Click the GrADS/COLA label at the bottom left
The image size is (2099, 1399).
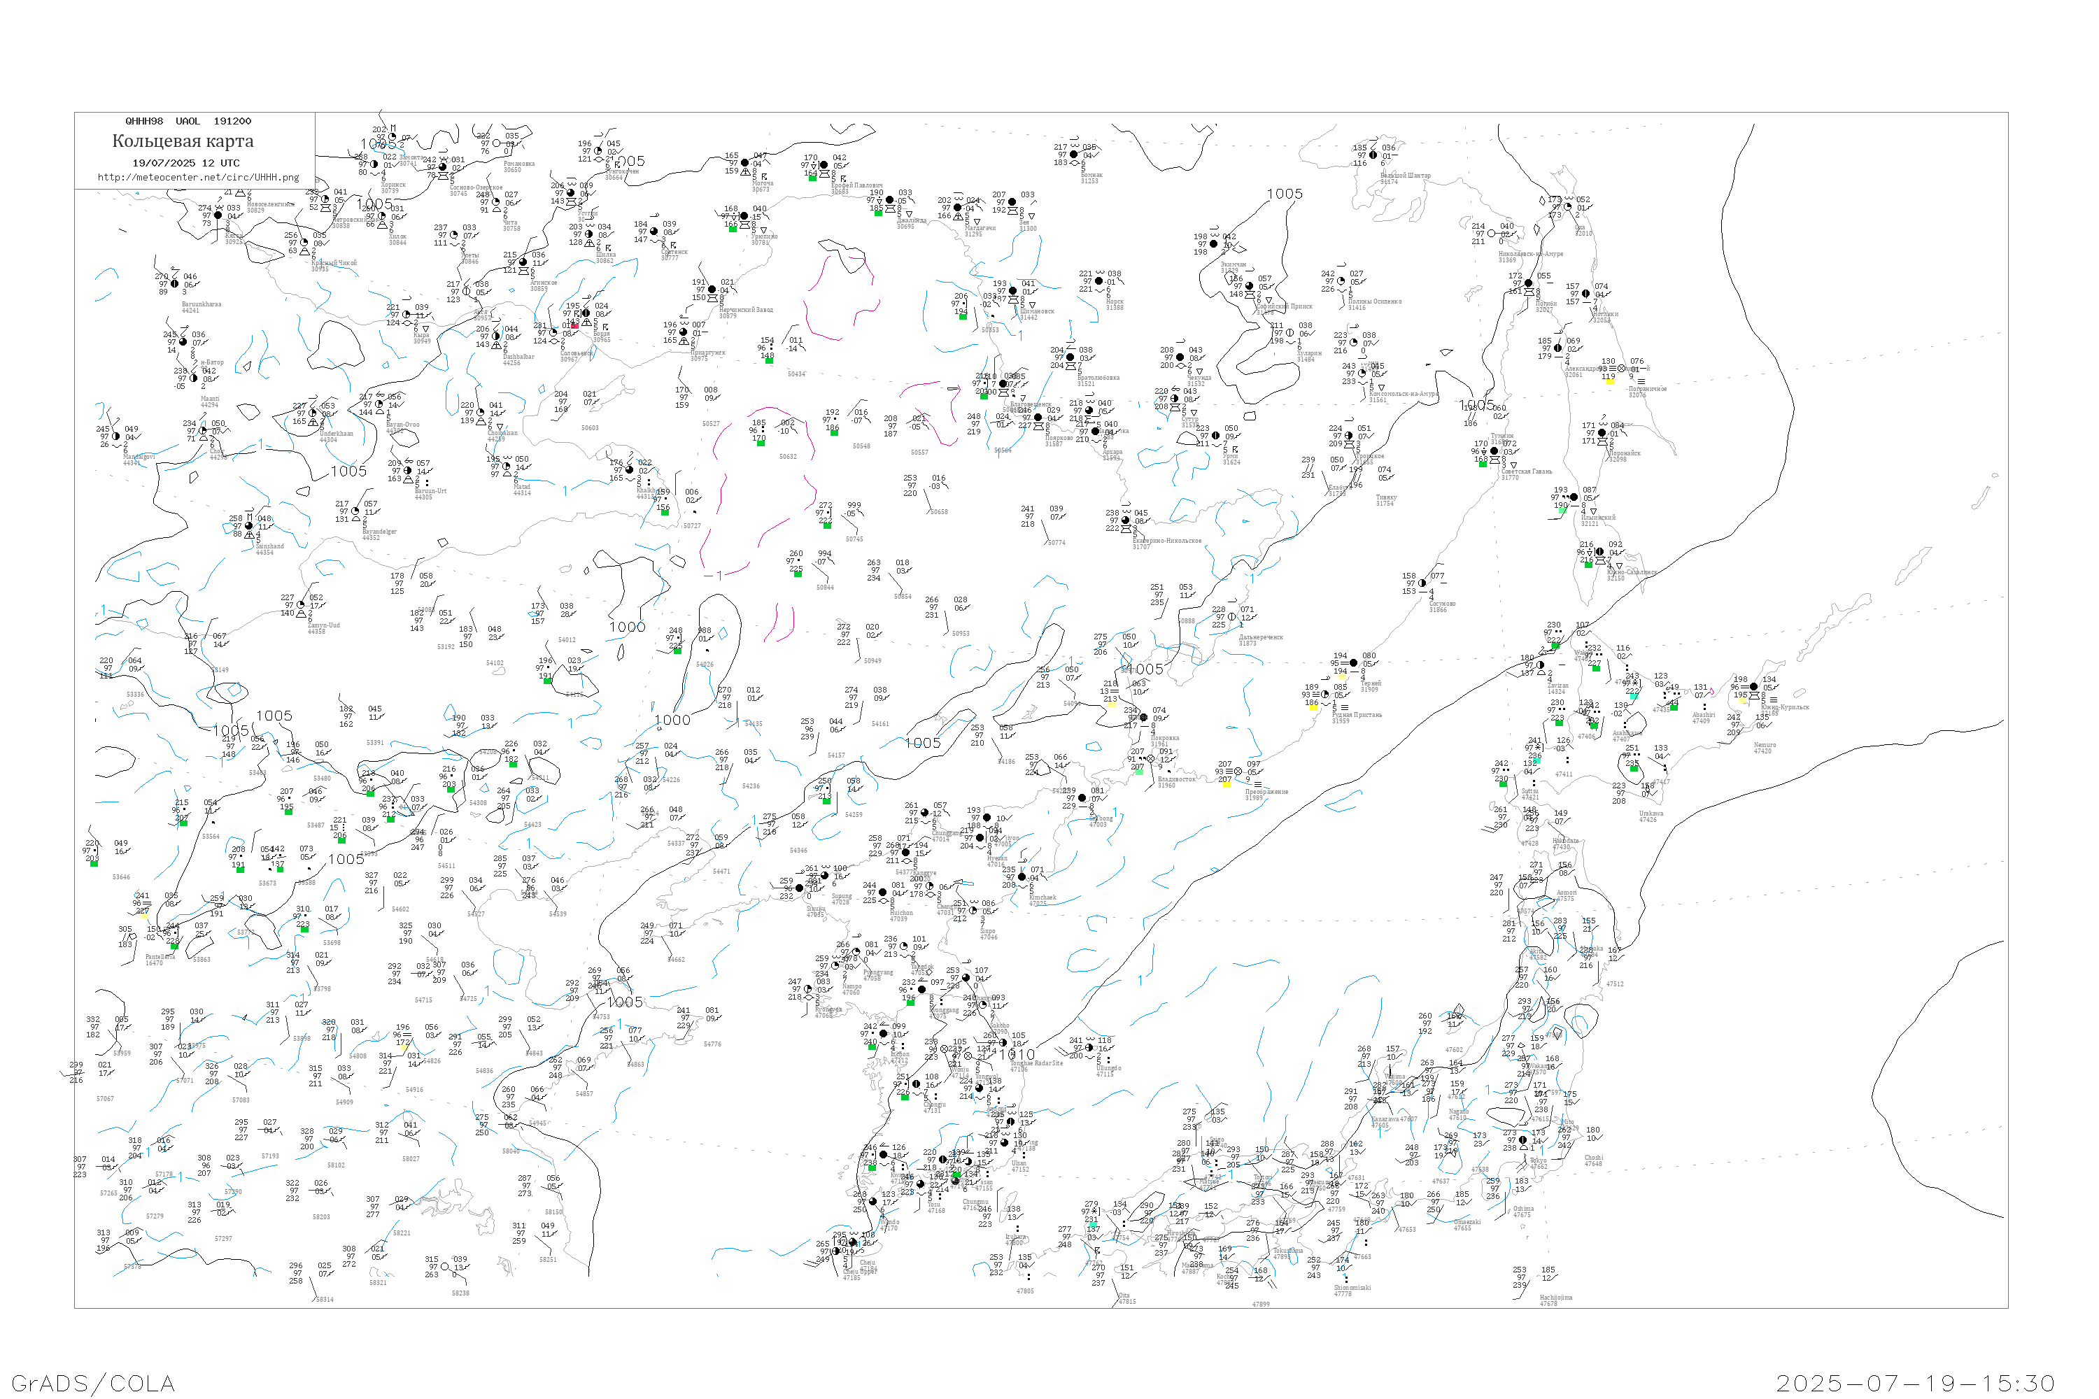(93, 1383)
